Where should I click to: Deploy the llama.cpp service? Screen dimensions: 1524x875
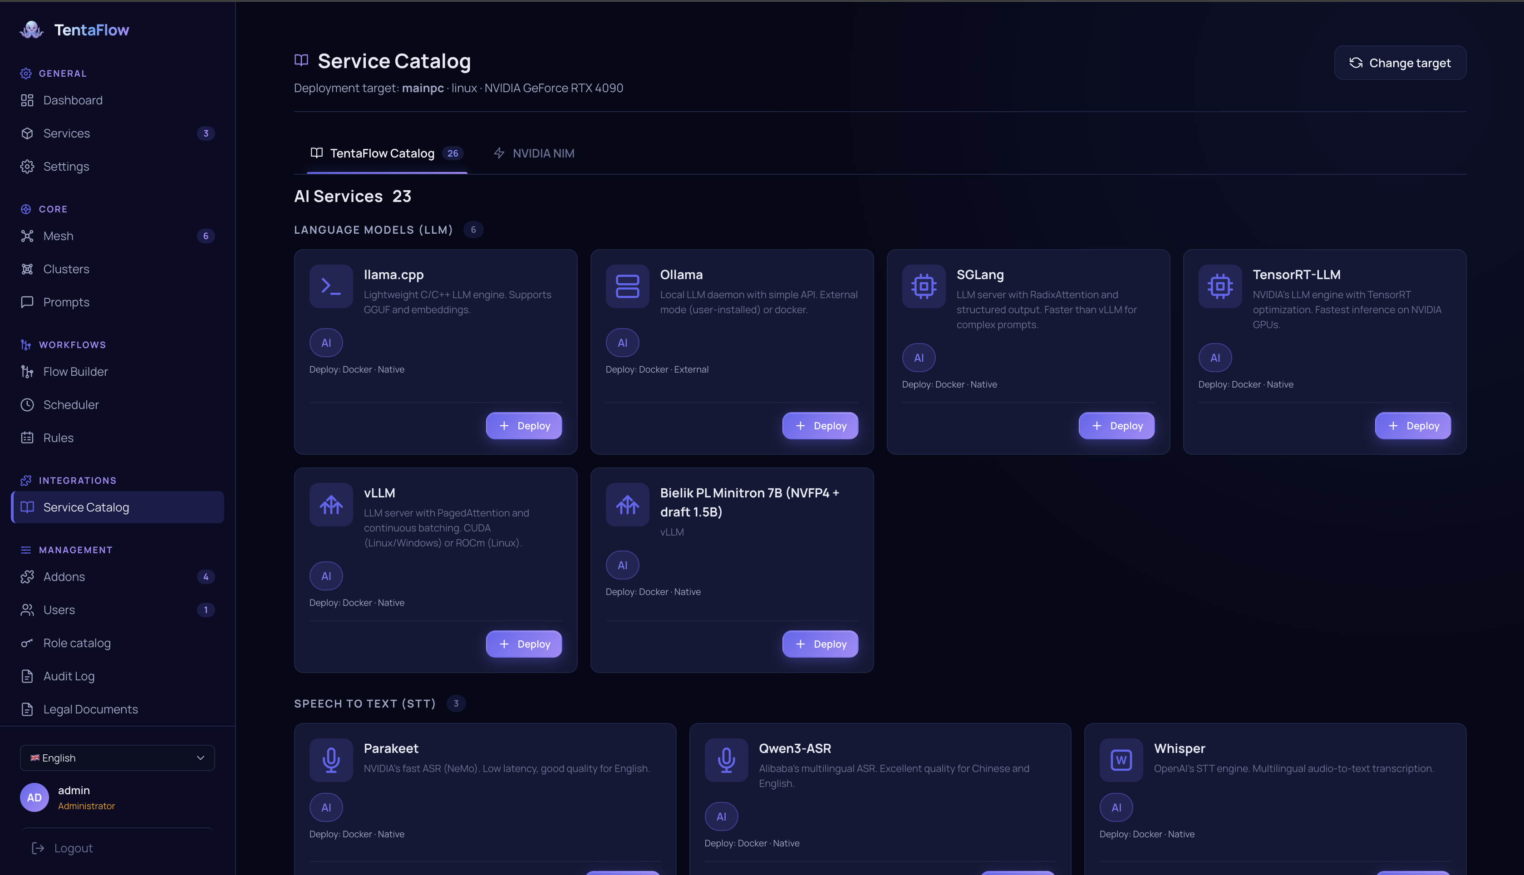[524, 426]
